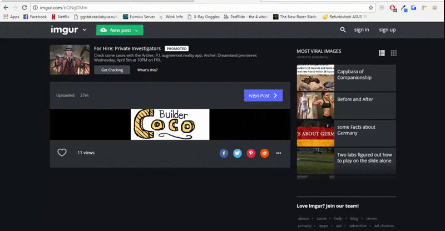Open the three-dot more options menu
This screenshot has height=231, width=445.
pyautogui.click(x=279, y=153)
